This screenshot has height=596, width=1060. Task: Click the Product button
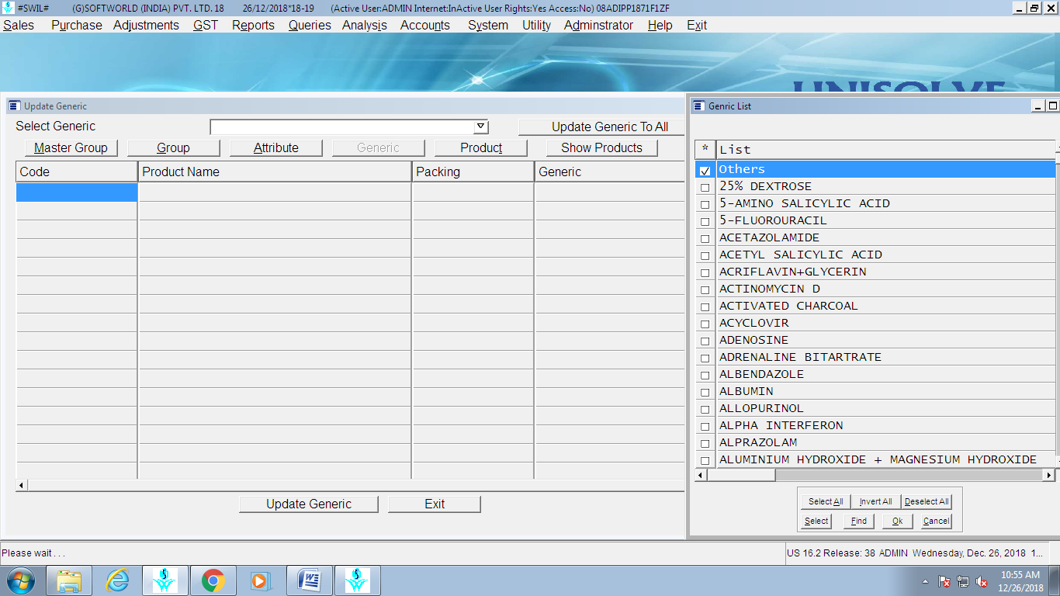tap(481, 147)
